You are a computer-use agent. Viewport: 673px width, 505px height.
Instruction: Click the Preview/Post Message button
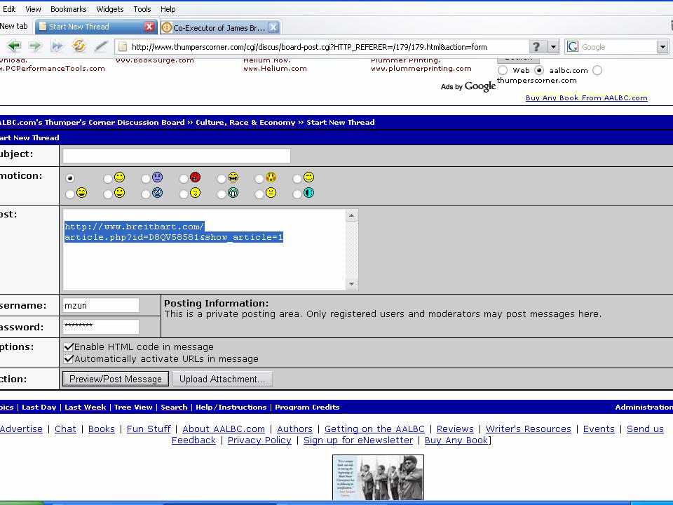pyautogui.click(x=116, y=379)
